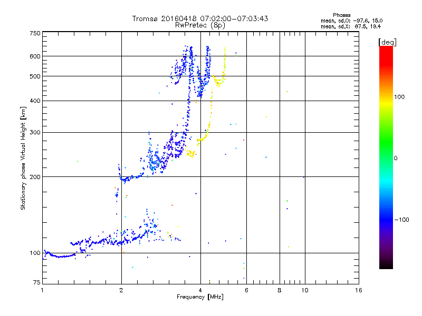Click the [deg] colorbar unit label

[x=387, y=42]
